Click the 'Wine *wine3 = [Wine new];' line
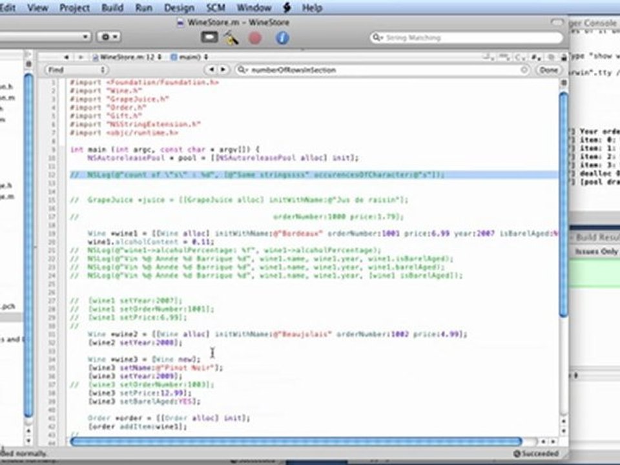The image size is (620, 465). pos(144,359)
